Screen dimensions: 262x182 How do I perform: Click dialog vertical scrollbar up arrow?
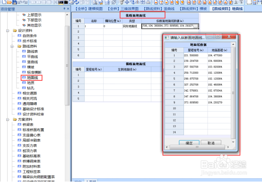[x=233, y=44]
